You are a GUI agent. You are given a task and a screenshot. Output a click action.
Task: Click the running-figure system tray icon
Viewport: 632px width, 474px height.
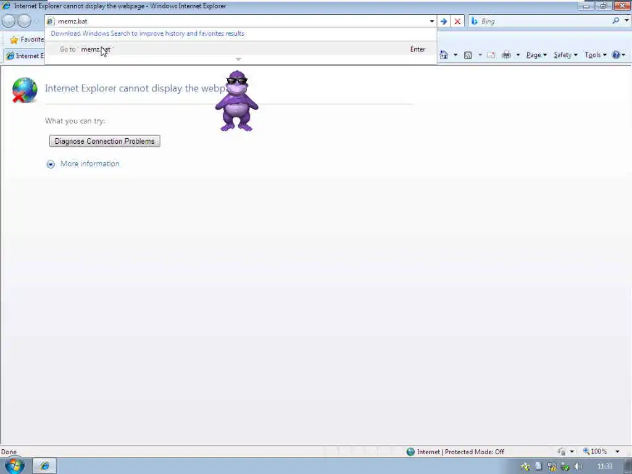525,467
